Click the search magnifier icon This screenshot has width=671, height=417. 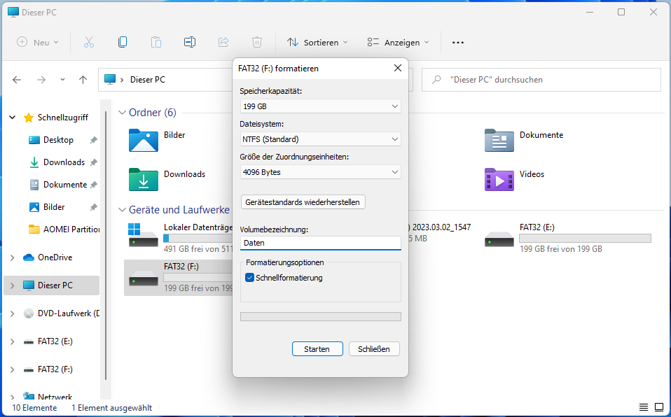[436, 80]
